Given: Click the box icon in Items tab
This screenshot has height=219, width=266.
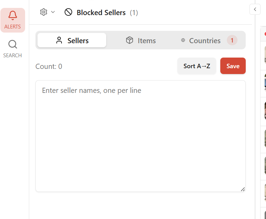Looking at the screenshot, I should [130, 40].
